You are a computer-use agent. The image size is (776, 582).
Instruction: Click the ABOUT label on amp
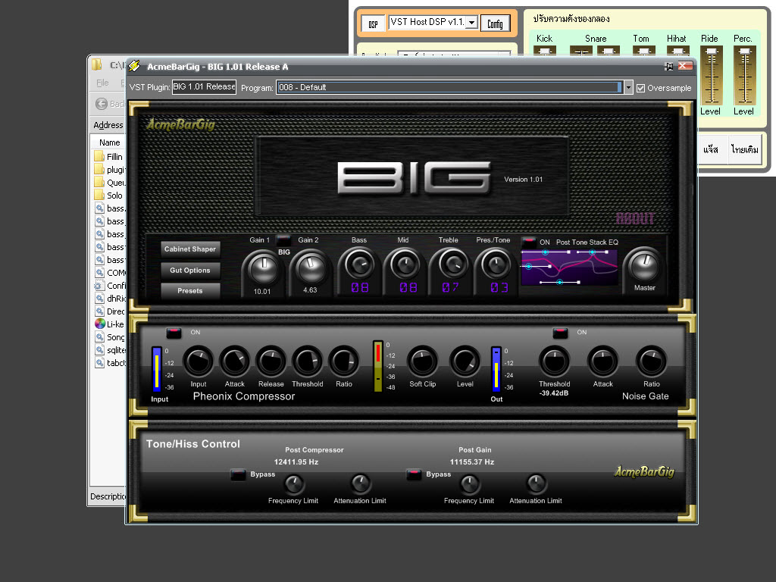[635, 218]
